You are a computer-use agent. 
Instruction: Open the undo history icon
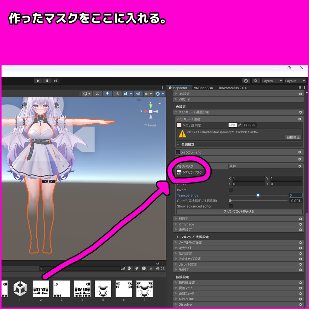pos(246,81)
